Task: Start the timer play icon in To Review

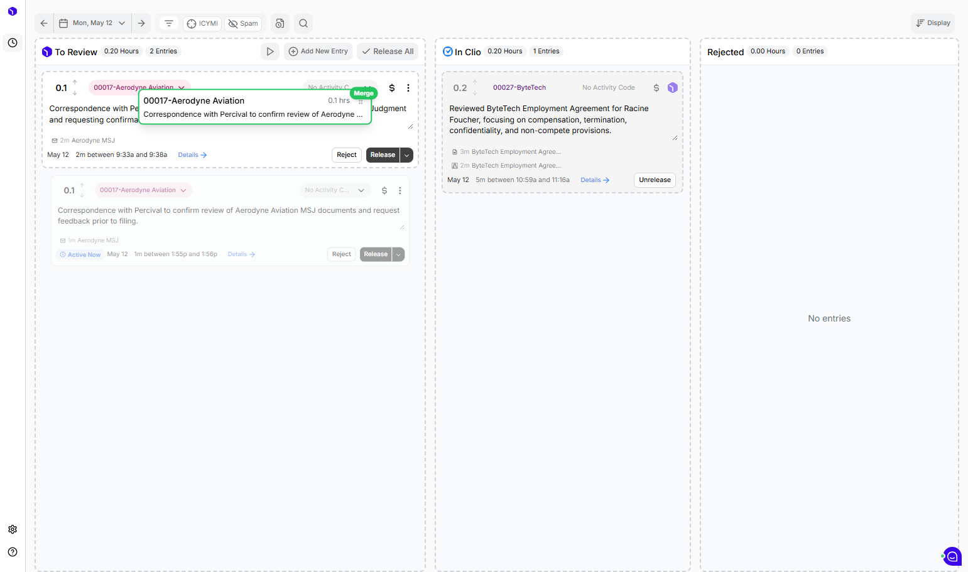Action: [x=270, y=51]
